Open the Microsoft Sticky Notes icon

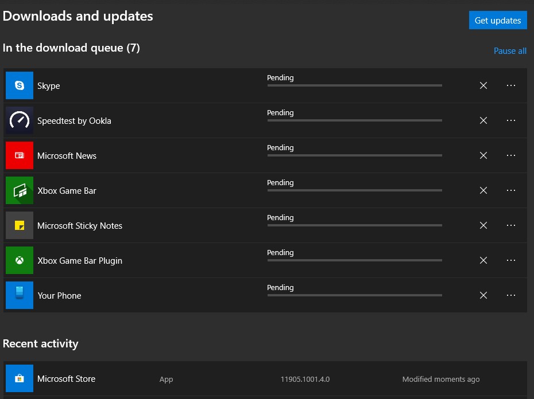pos(20,225)
